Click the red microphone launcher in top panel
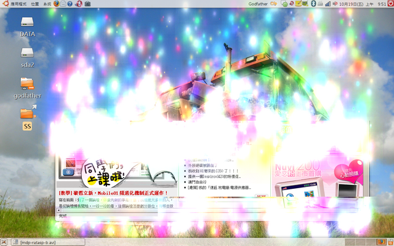Viewport: 394px width, 246px height. pos(79,4)
